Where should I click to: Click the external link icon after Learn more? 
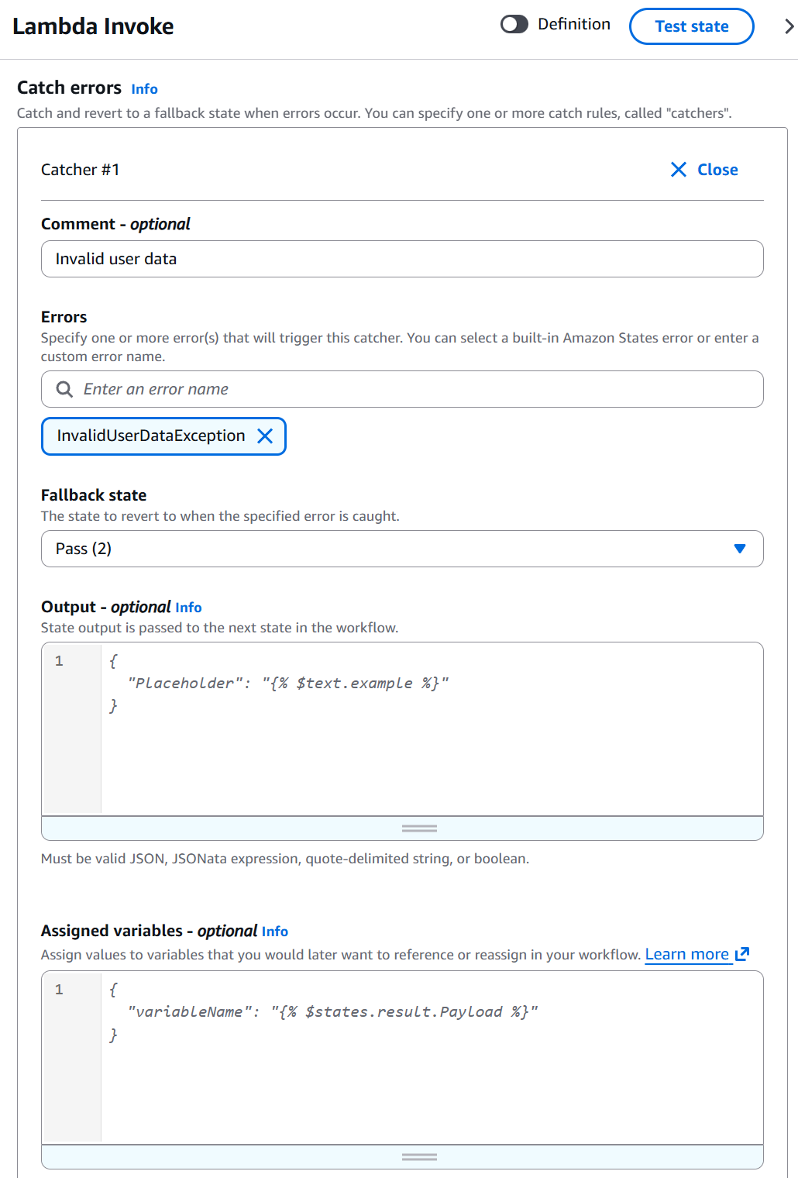741,954
